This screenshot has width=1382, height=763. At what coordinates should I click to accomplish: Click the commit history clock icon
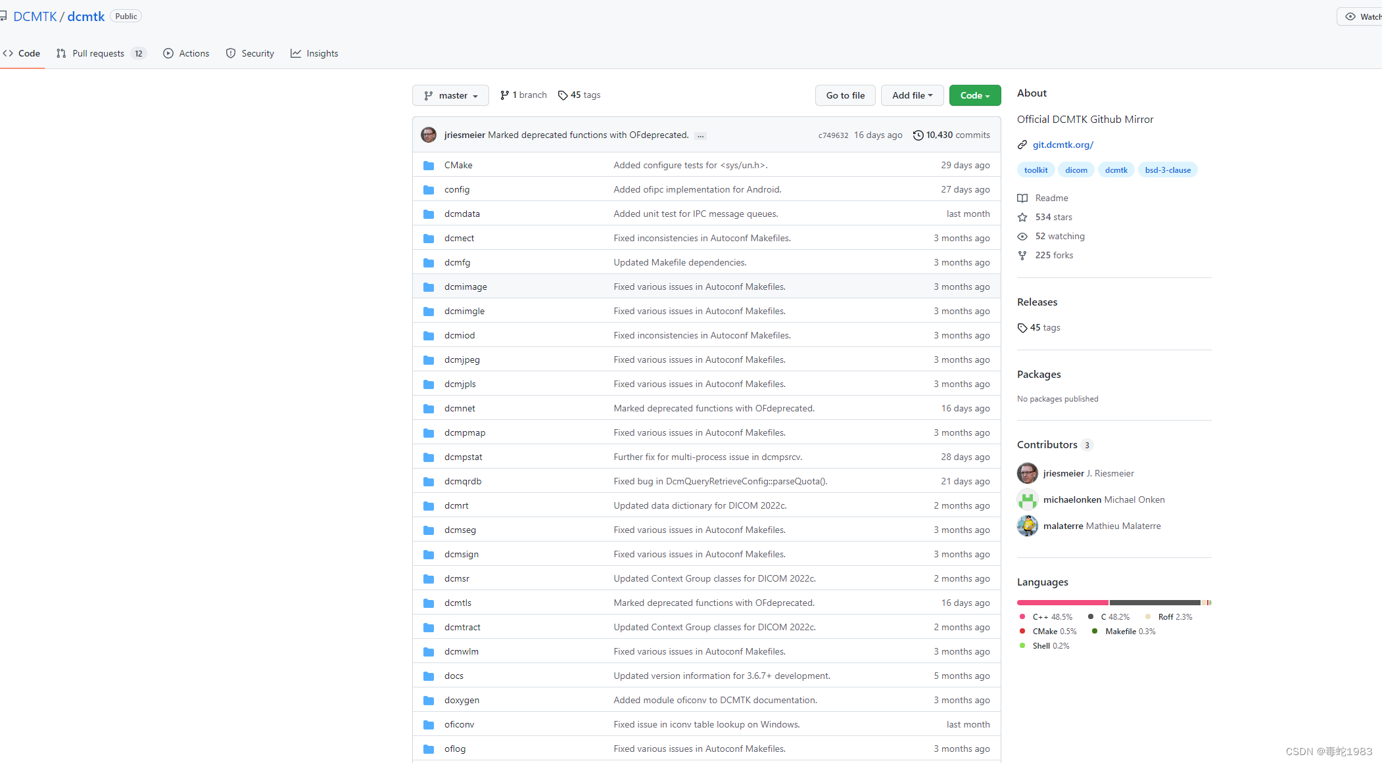tap(918, 135)
